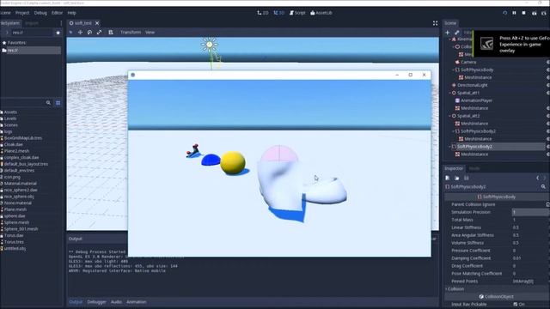Open the Transform menu in viewport toolbar
This screenshot has height=309, width=550.
point(131,33)
